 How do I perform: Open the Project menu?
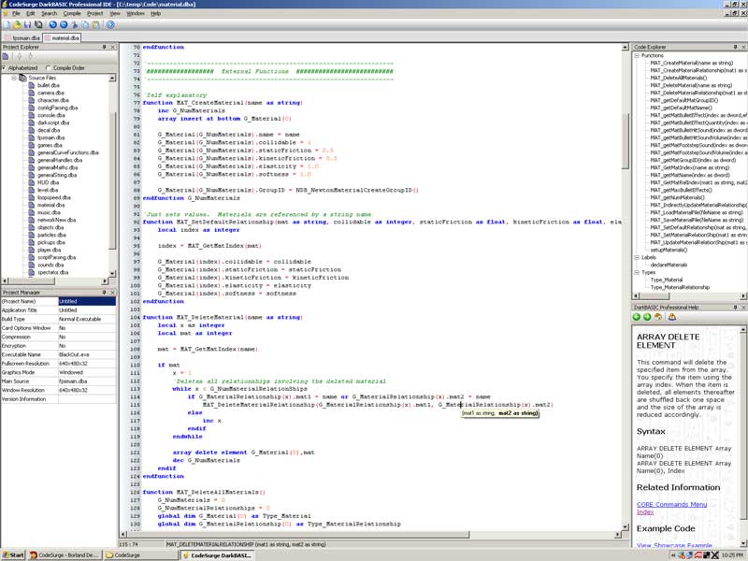pyautogui.click(x=95, y=13)
